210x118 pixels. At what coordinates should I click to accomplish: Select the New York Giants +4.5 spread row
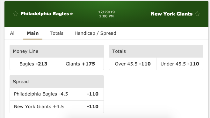(57, 107)
